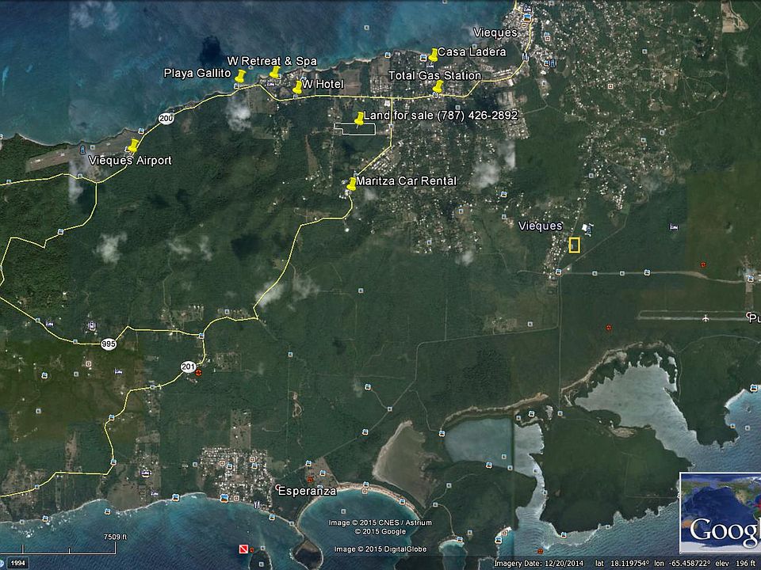Click the red icon beside route 201
The image size is (761, 570).
click(x=198, y=372)
